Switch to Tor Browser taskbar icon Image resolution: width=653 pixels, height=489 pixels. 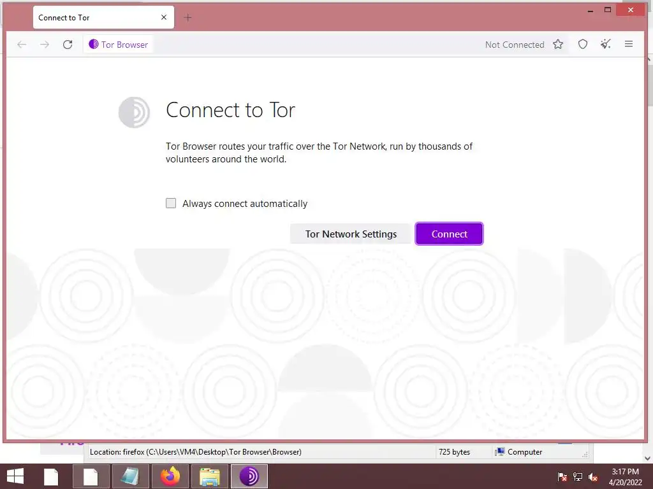pyautogui.click(x=249, y=476)
